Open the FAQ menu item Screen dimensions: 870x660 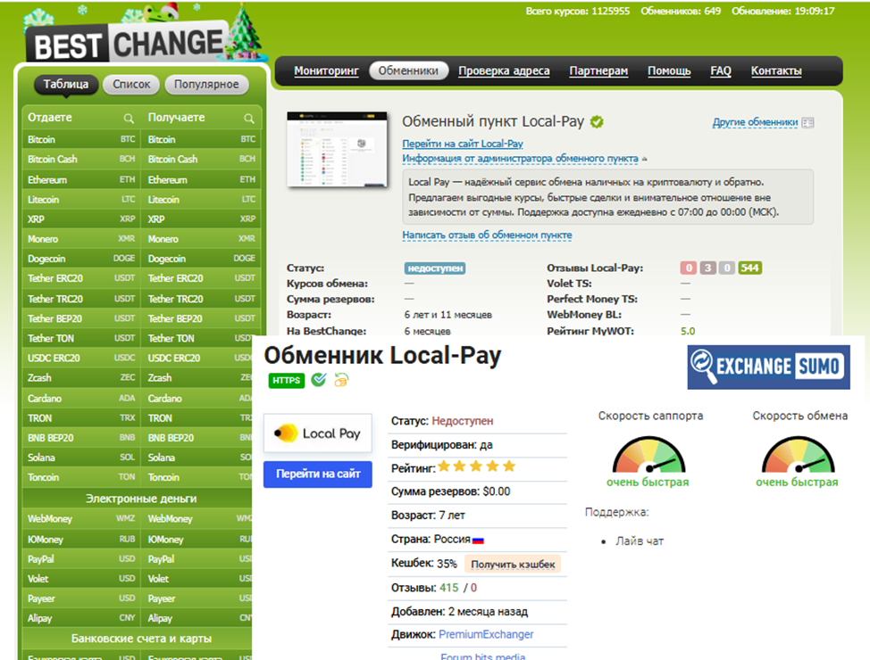721,71
